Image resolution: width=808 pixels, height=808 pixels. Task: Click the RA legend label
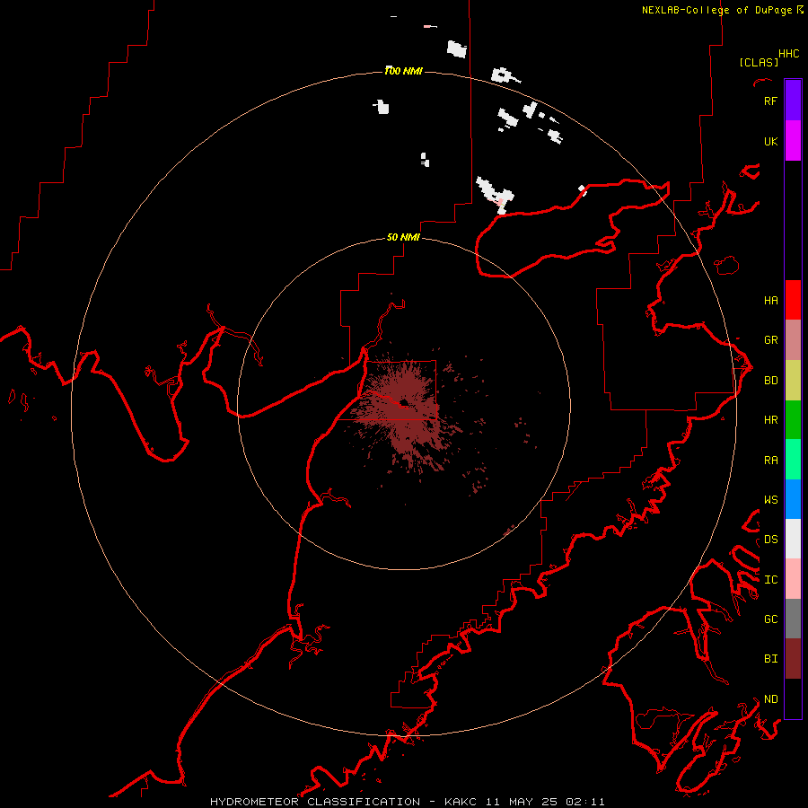(770, 461)
